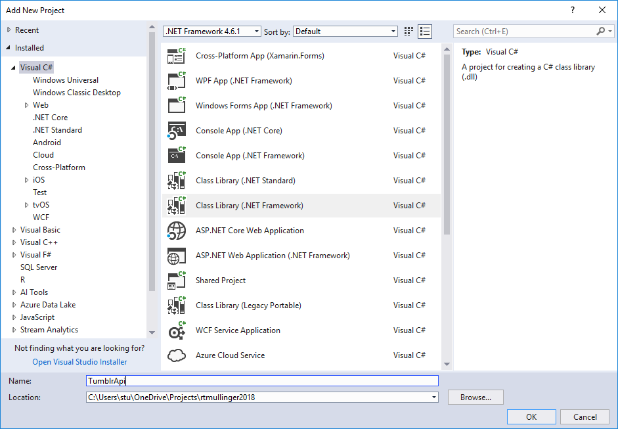Open the Location path dropdown
Image resolution: width=618 pixels, height=429 pixels.
click(434, 397)
